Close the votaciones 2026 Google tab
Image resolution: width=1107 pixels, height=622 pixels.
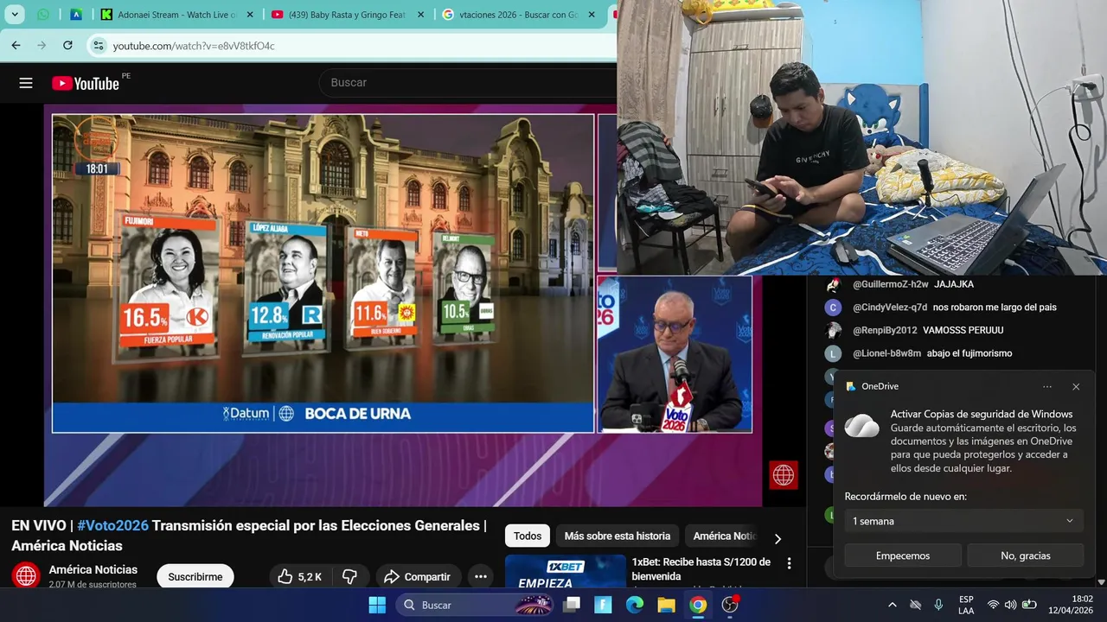(592, 15)
